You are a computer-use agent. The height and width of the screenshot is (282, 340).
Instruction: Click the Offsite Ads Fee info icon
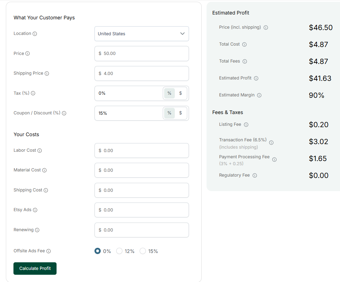[48, 251]
